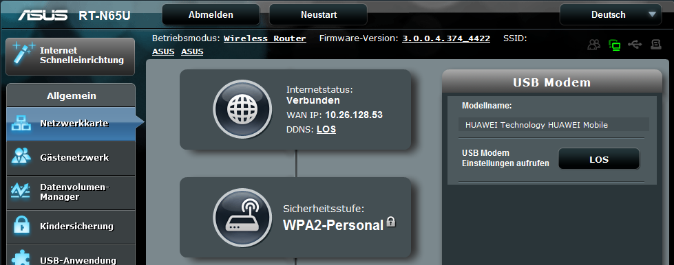The width and height of the screenshot is (674, 265).
Task: Click the ASUS logo
Action: (43, 15)
